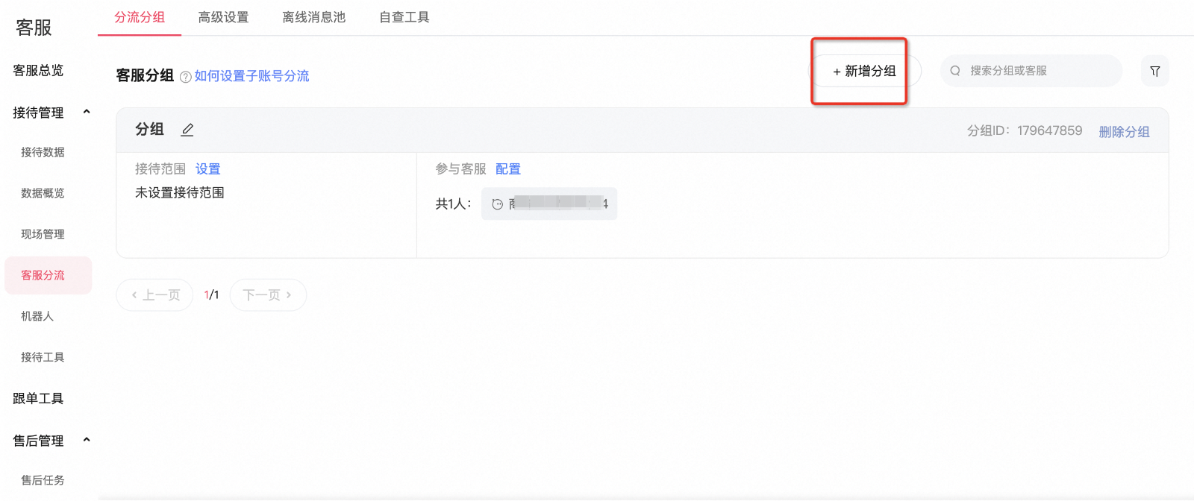This screenshot has width=1194, height=501.
Task: Collapse the 接待管理 section chevron
Action: [x=87, y=112]
